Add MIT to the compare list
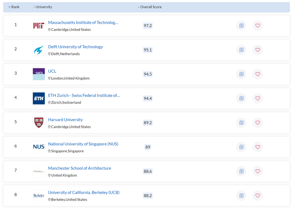 pyautogui.click(x=241, y=26)
